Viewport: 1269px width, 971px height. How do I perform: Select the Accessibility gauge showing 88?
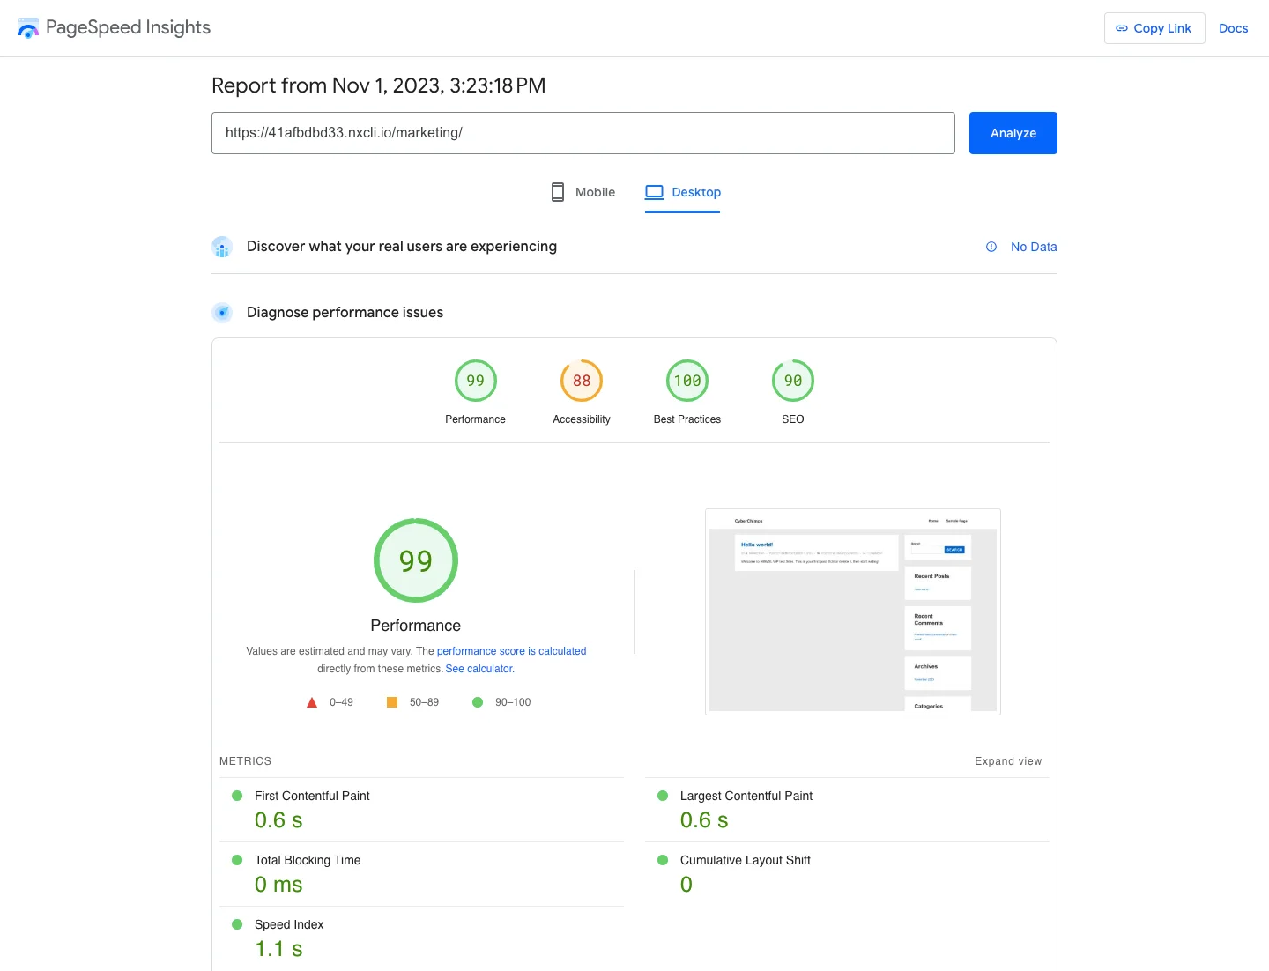point(581,381)
